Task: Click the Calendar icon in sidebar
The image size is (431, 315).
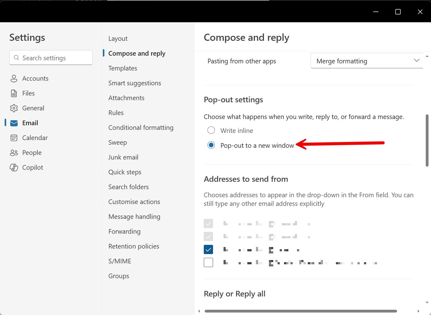Action: pyautogui.click(x=14, y=138)
